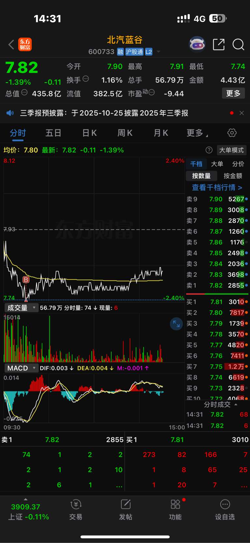Open chart settings gear icon
Image resolution: width=250 pixels, height=543 pixels.
pos(232,133)
